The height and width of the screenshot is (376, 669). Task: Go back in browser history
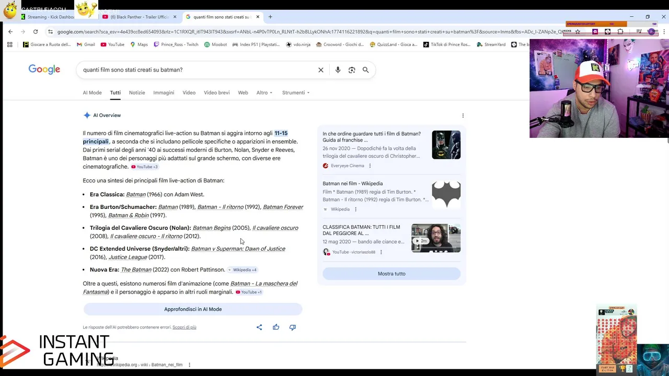(10, 31)
